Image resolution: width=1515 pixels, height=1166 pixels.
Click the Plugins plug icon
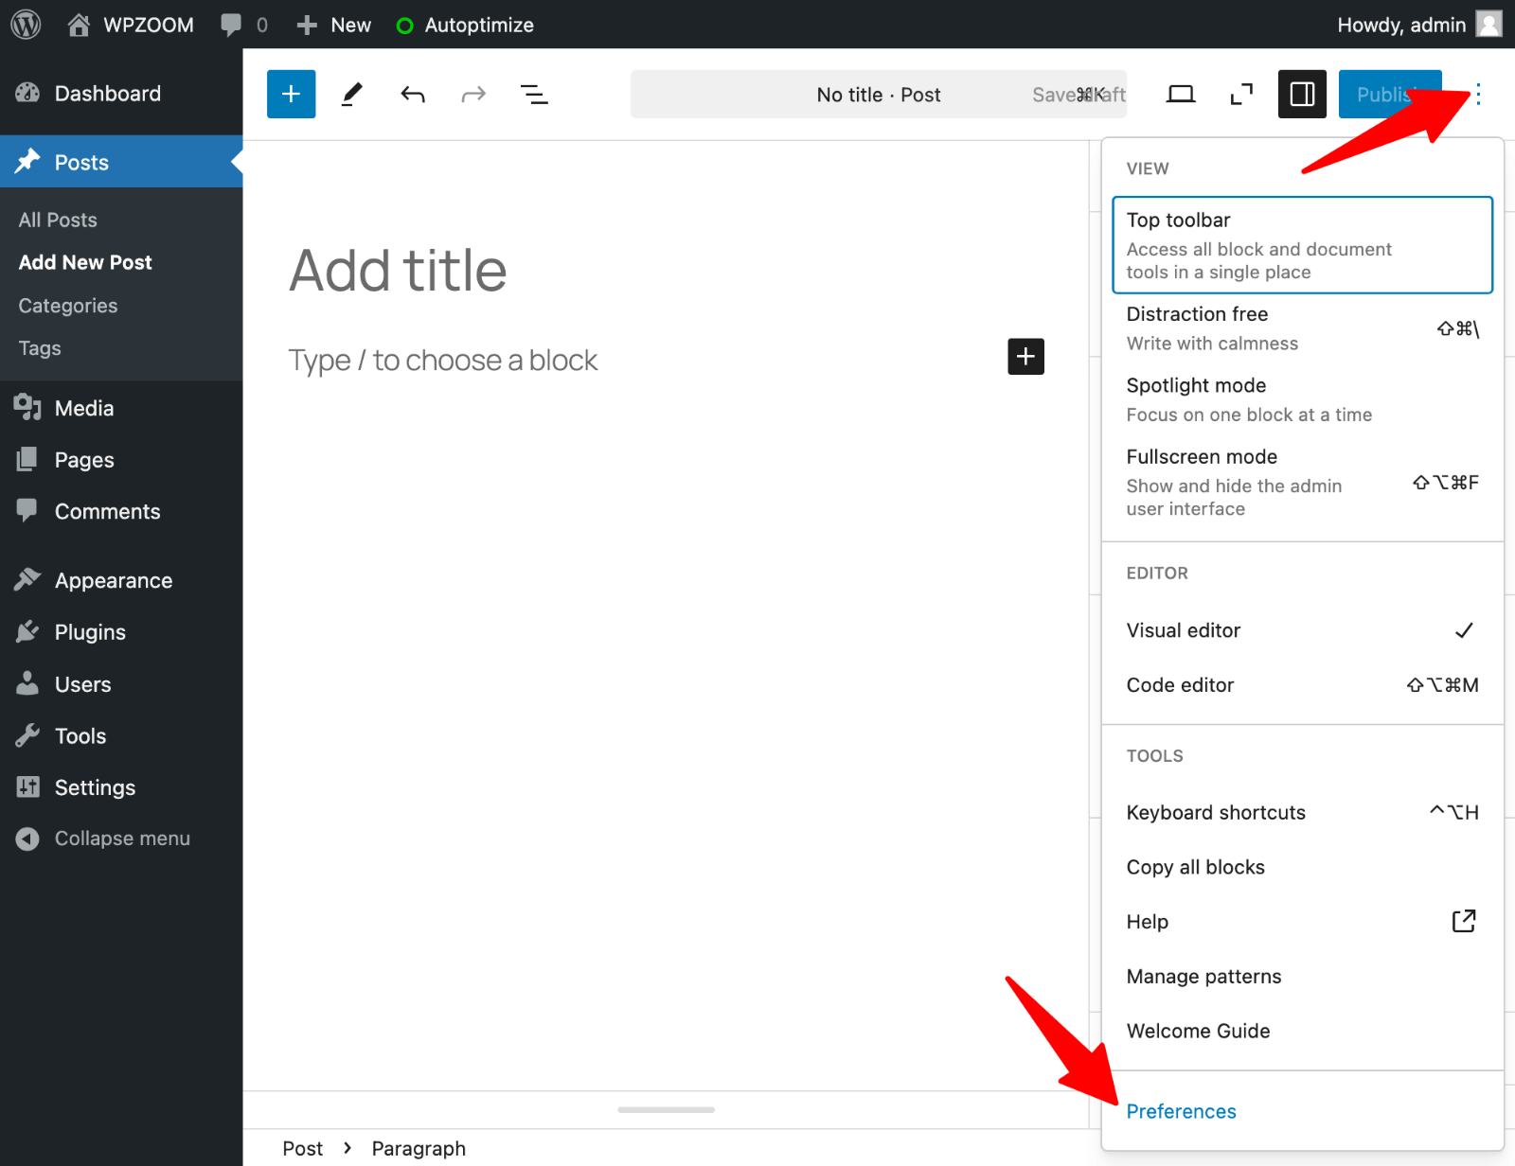(27, 631)
